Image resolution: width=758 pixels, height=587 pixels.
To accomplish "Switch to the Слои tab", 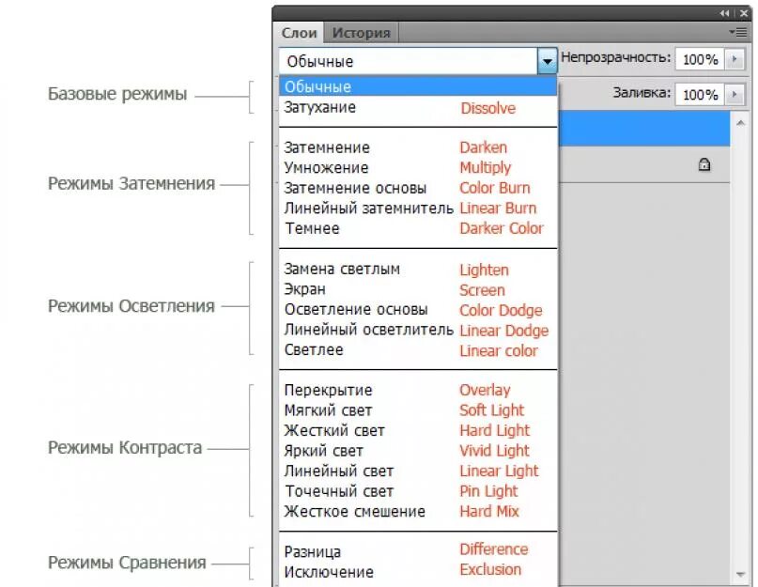I will (x=299, y=32).
